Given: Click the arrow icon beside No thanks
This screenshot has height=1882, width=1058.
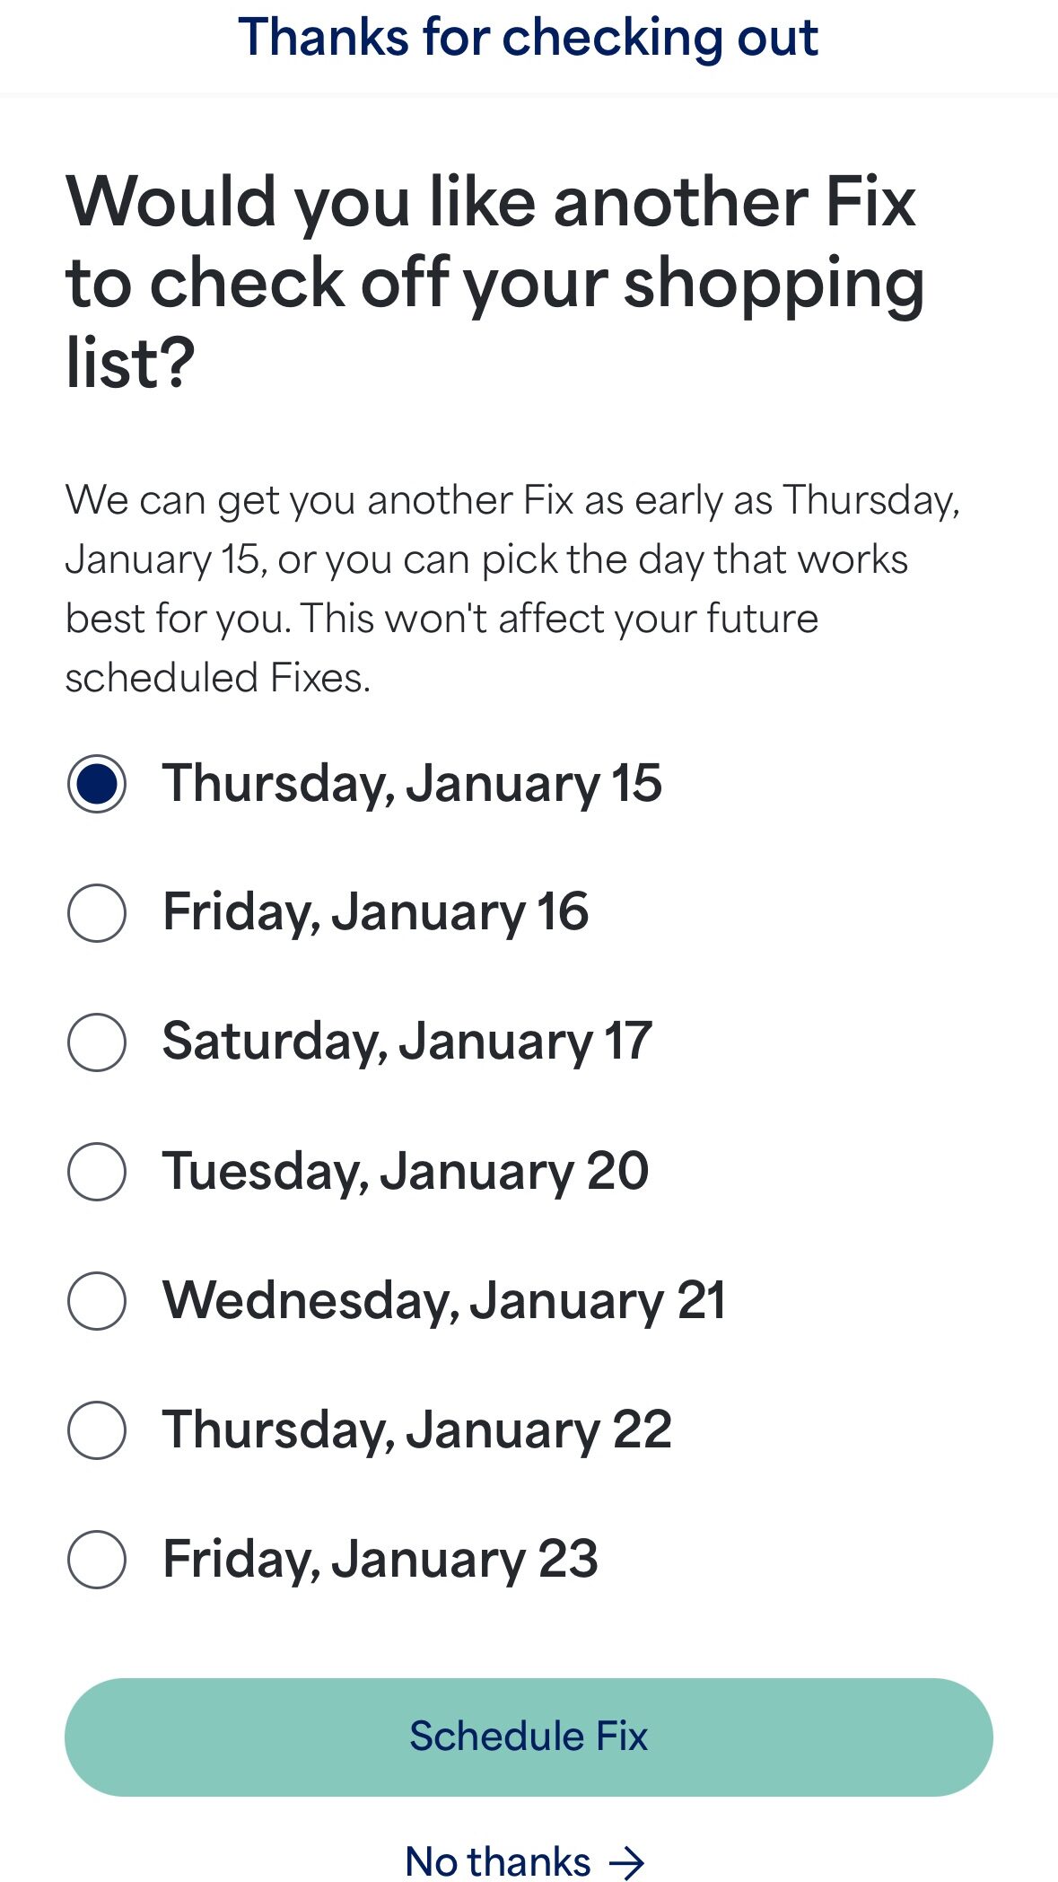Looking at the screenshot, I should [x=626, y=1863].
